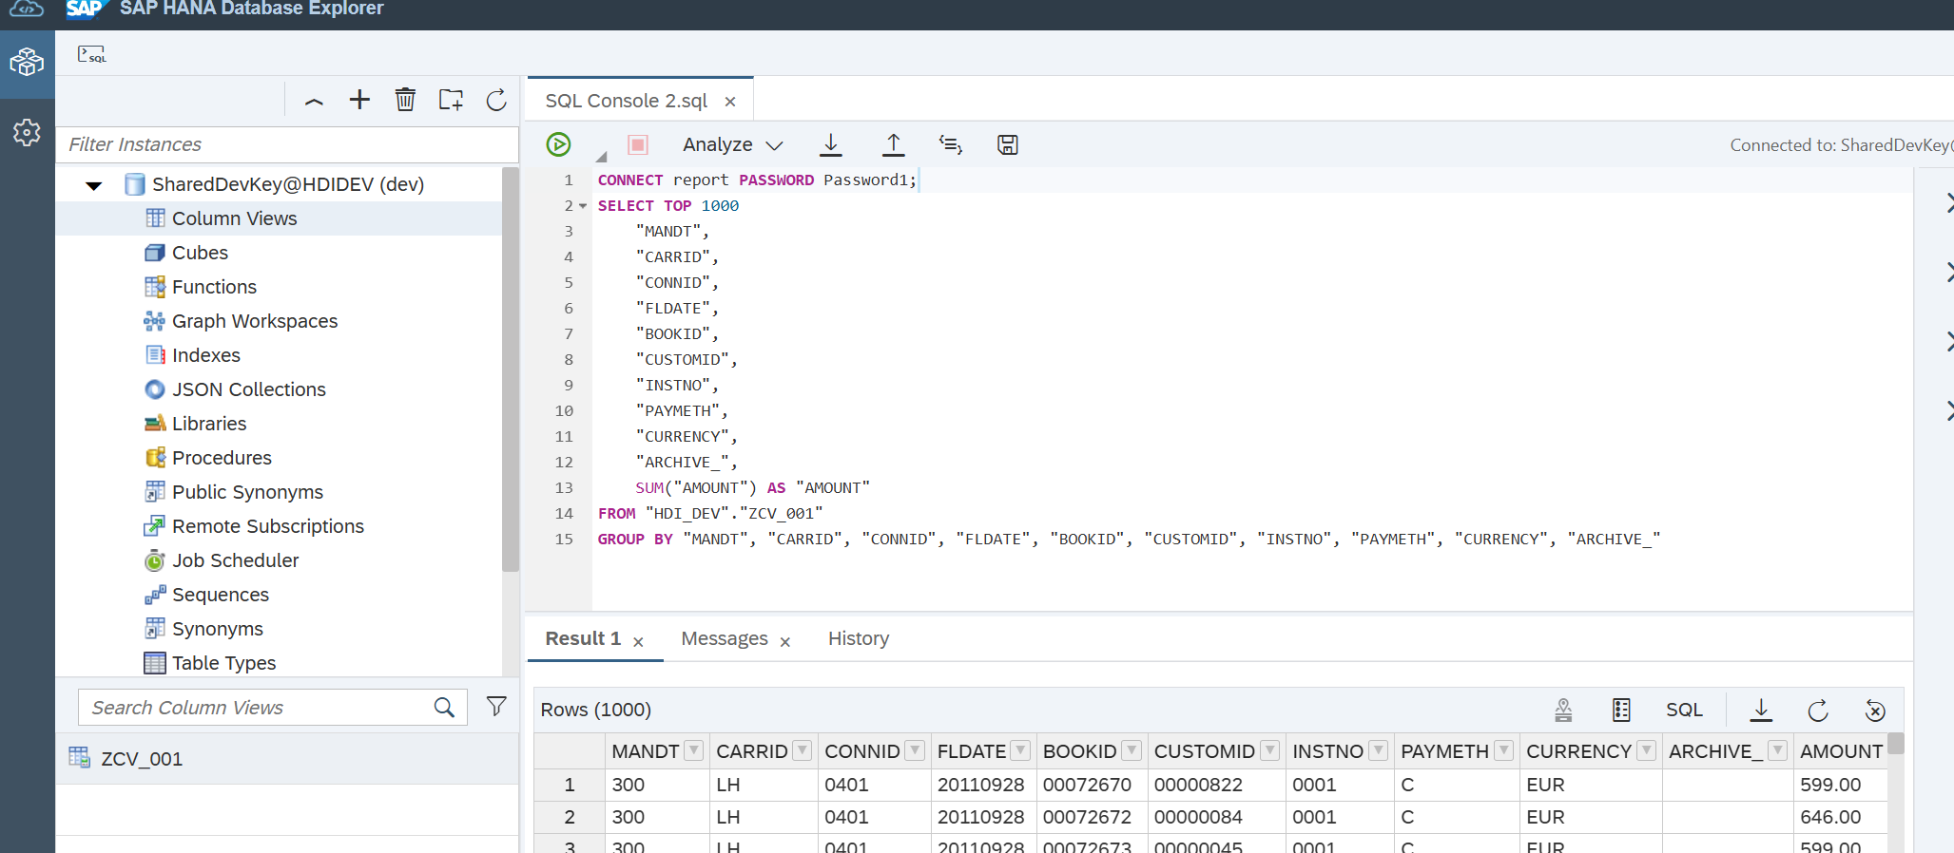Image resolution: width=1954 pixels, height=853 pixels.
Task: Click the result table vertical scrollbar
Action: (x=1896, y=744)
